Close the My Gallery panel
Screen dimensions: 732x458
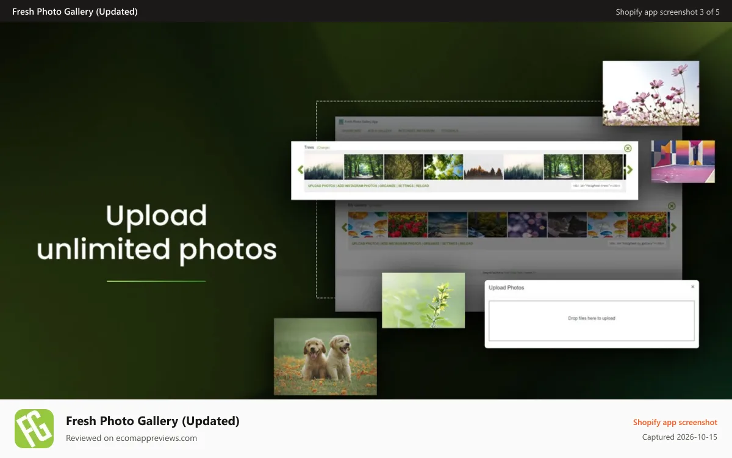[x=672, y=206]
